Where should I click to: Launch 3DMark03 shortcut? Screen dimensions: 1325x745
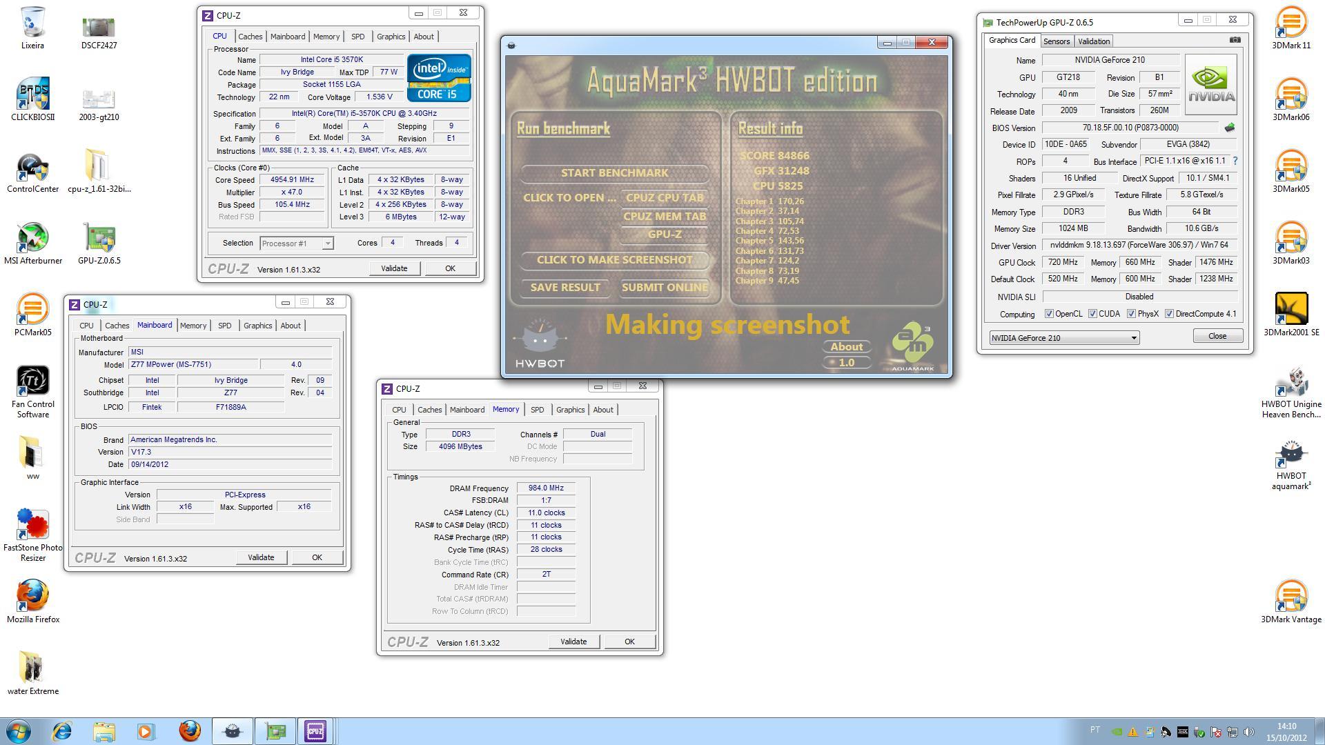tap(1291, 243)
